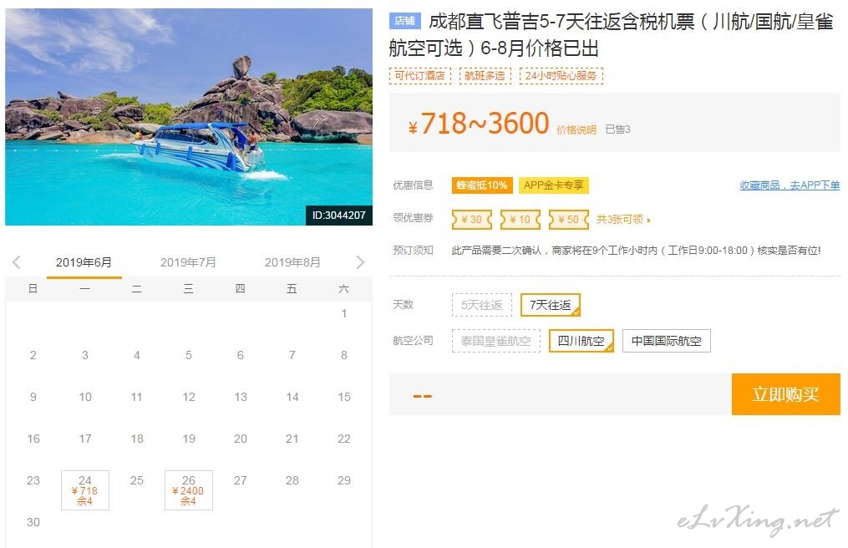Click the 蜂蜜抵10% discount tag
This screenshot has width=848, height=548.
tap(481, 185)
